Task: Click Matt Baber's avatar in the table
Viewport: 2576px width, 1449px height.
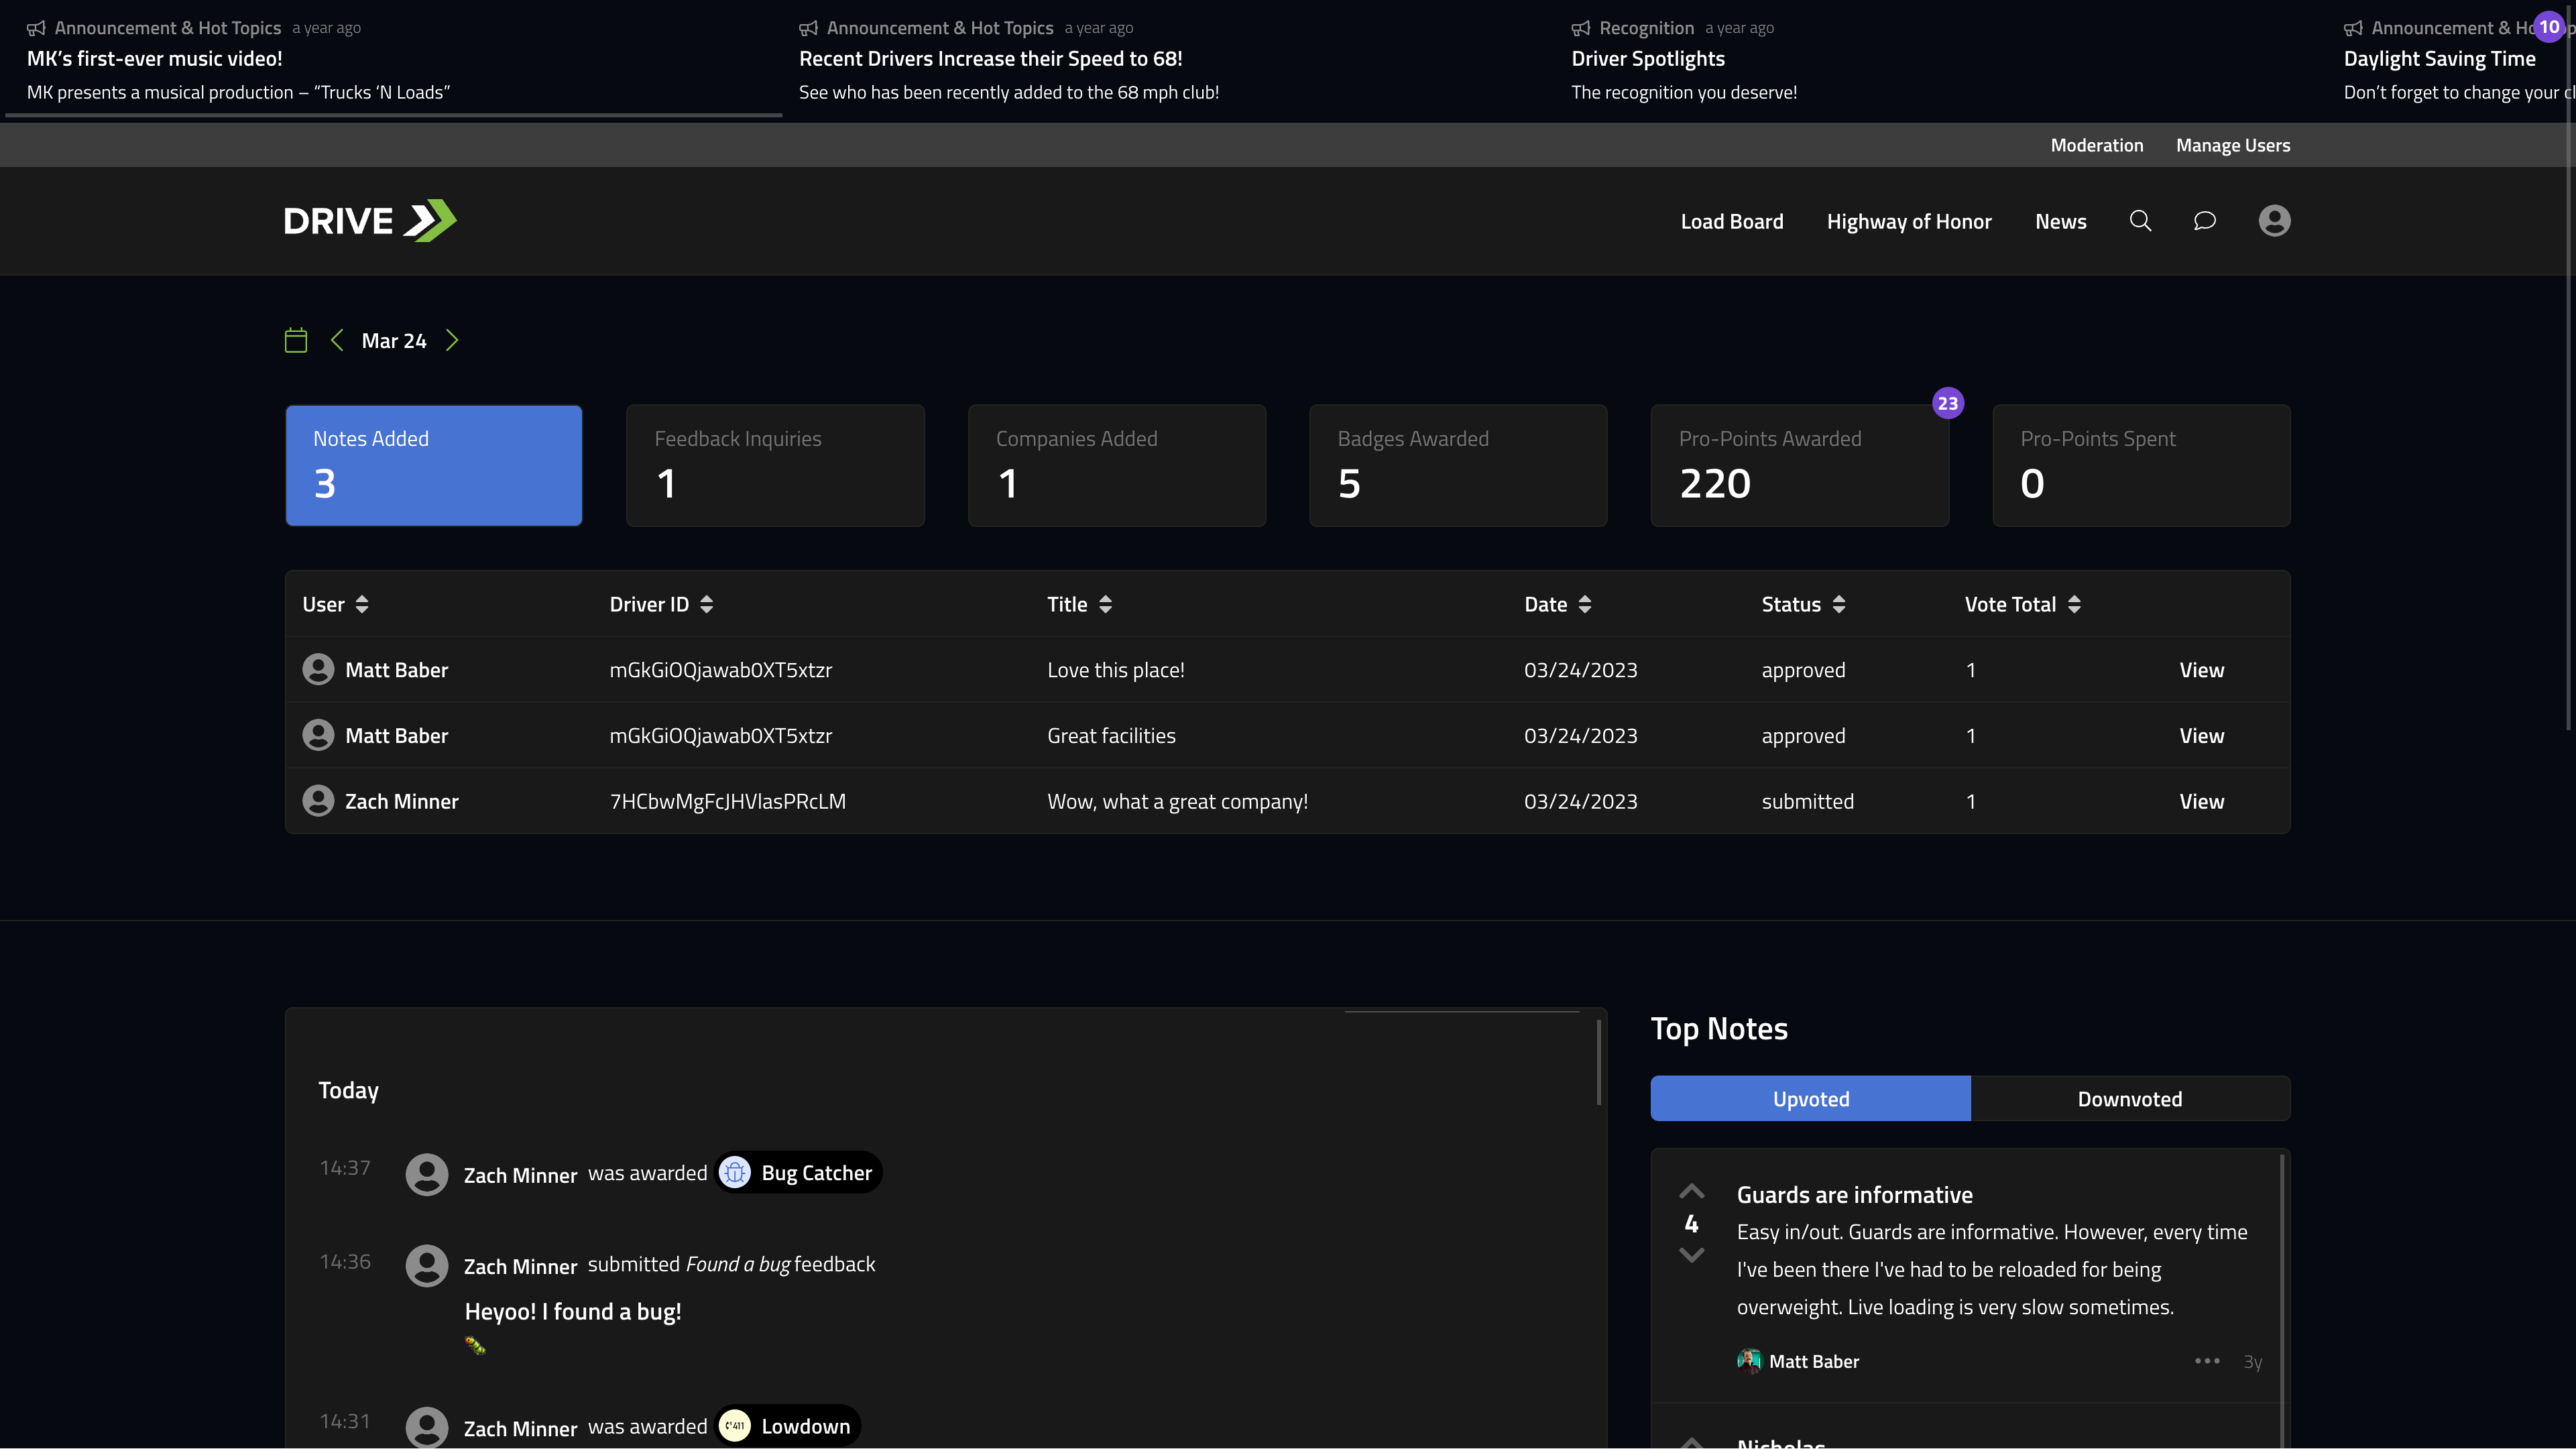Action: pos(318,669)
